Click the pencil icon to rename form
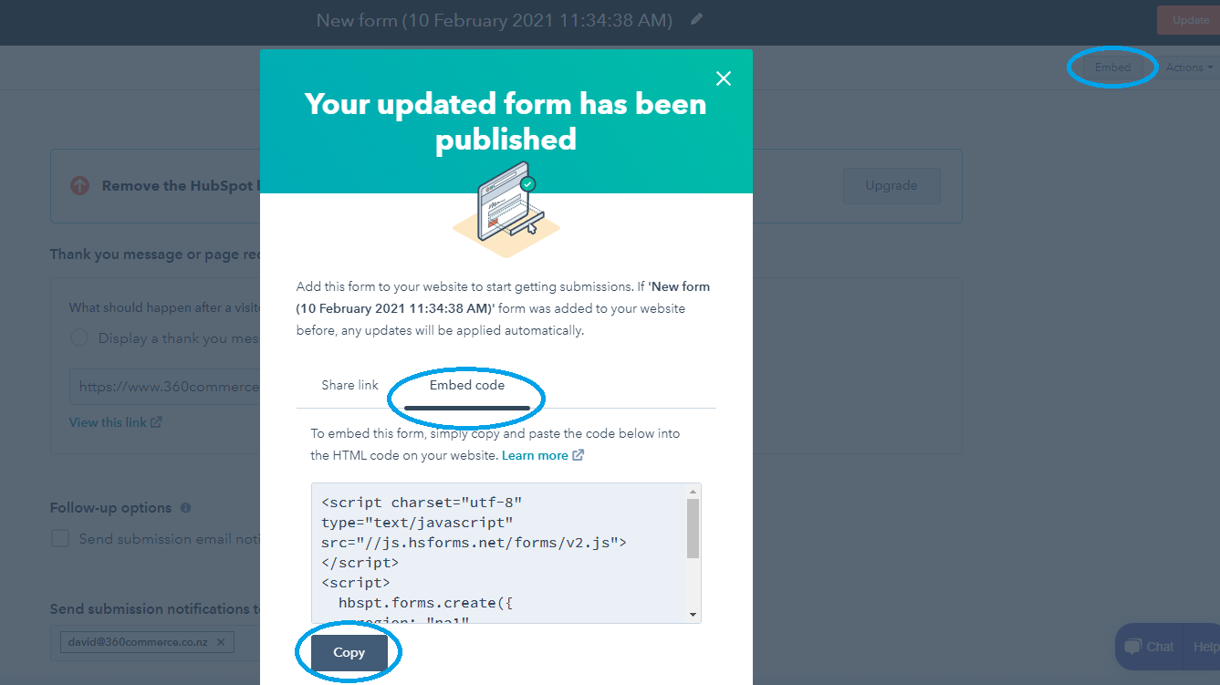This screenshot has height=685, width=1220. (697, 19)
